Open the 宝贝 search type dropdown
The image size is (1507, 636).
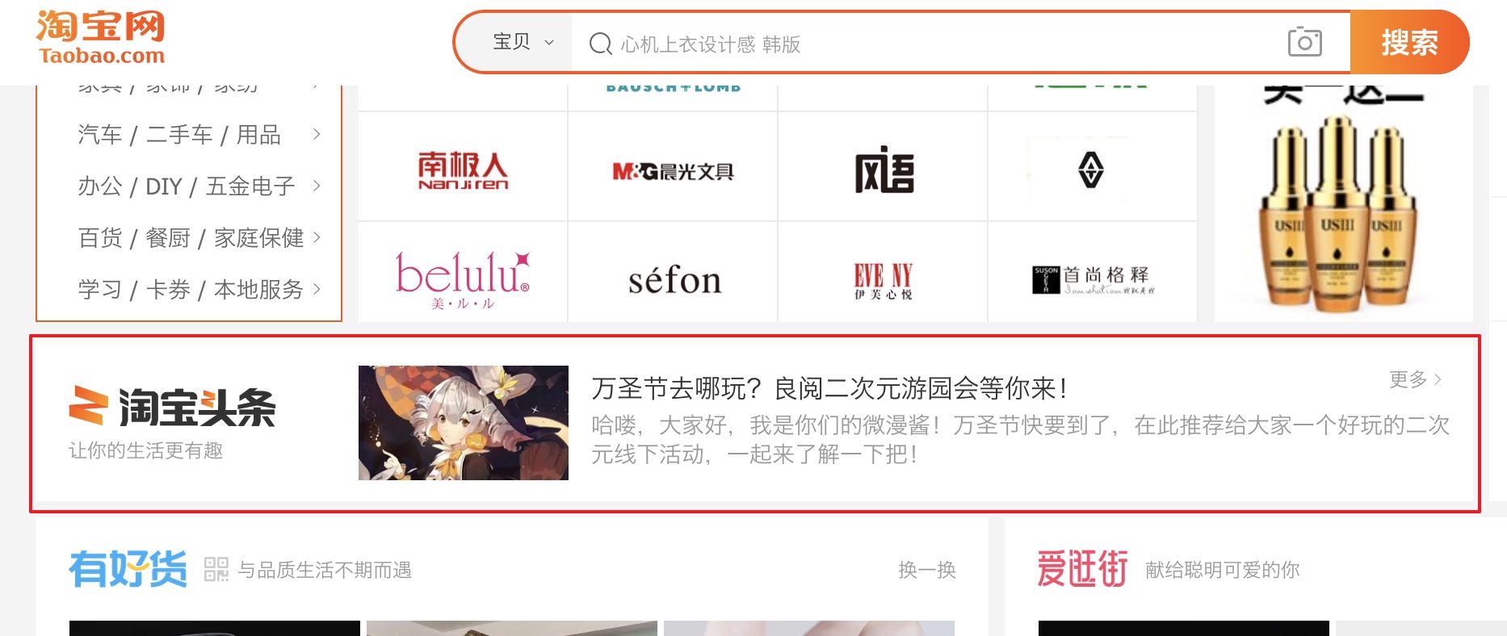(x=523, y=42)
